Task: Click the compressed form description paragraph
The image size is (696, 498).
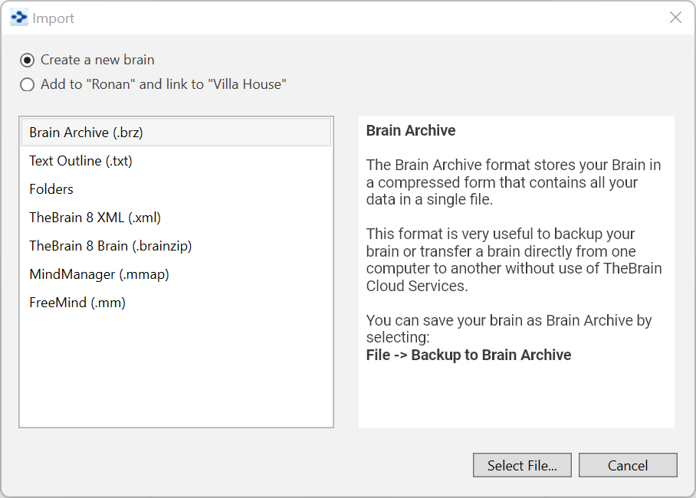Action: pos(513,182)
